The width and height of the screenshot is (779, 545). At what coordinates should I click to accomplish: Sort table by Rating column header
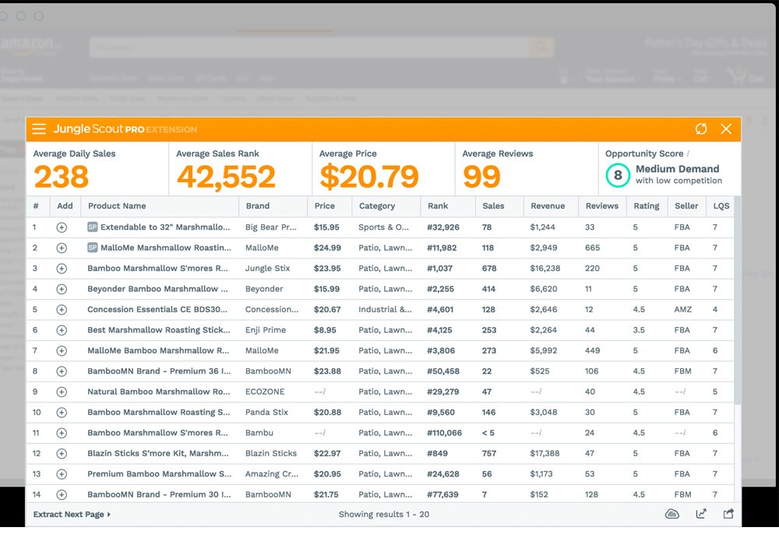647,206
